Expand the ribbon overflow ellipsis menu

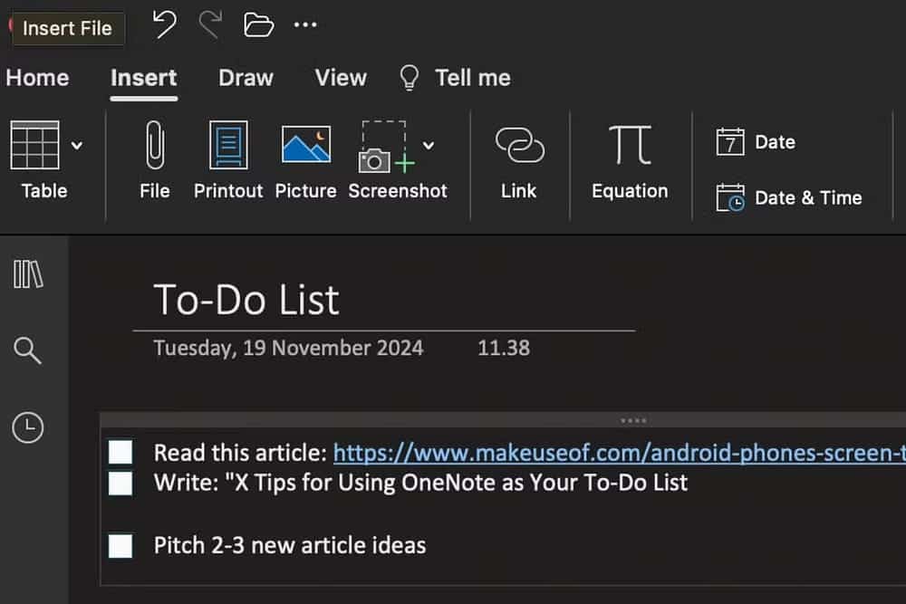click(305, 25)
